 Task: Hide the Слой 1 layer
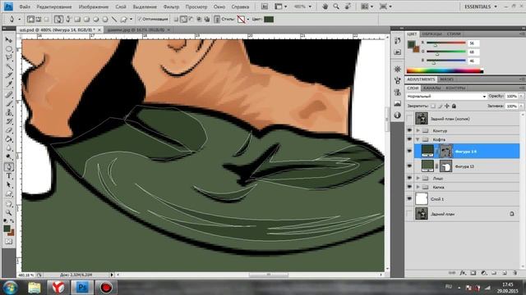click(409, 198)
